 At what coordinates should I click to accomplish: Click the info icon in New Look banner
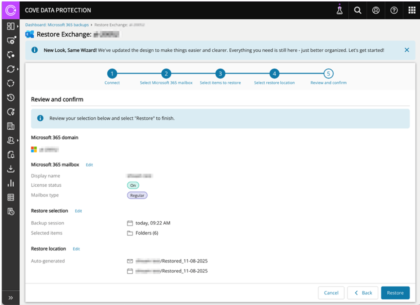35,50
